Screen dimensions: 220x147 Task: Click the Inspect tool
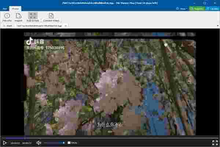tap(19, 17)
